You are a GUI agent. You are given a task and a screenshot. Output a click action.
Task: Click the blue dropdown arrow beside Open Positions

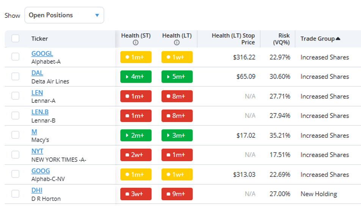(x=97, y=16)
